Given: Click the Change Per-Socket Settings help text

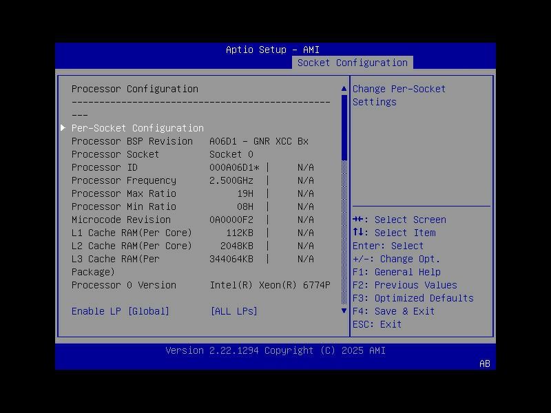Looking at the screenshot, I should (398, 95).
